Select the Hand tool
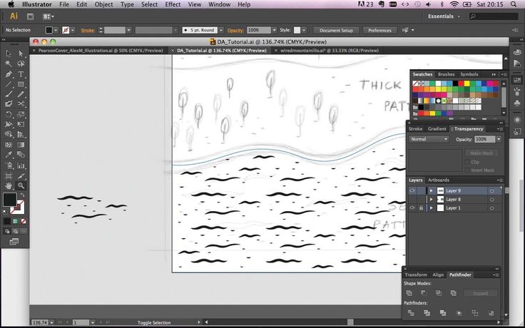Screen dimensions: 525x328 coord(9,185)
